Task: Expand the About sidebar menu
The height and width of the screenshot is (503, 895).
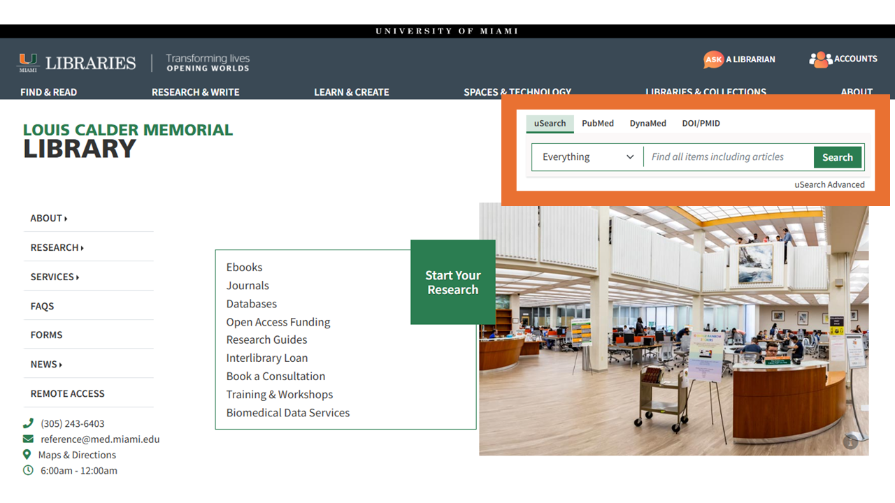Action: point(49,219)
